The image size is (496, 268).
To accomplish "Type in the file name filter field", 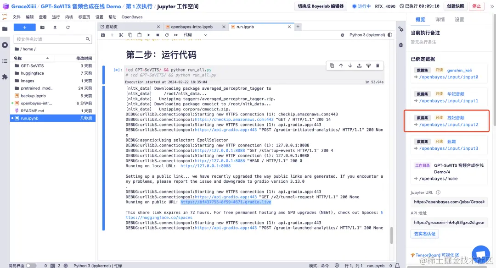I will (53, 39).
